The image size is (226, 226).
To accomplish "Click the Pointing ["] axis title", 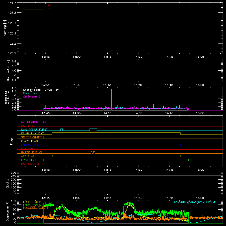I will tap(5, 28).
